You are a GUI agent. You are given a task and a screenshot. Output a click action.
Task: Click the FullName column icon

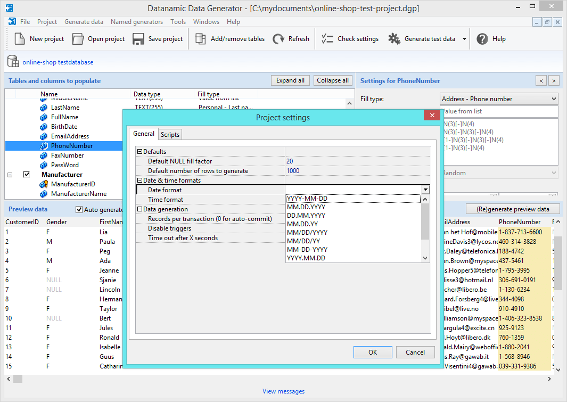44,117
